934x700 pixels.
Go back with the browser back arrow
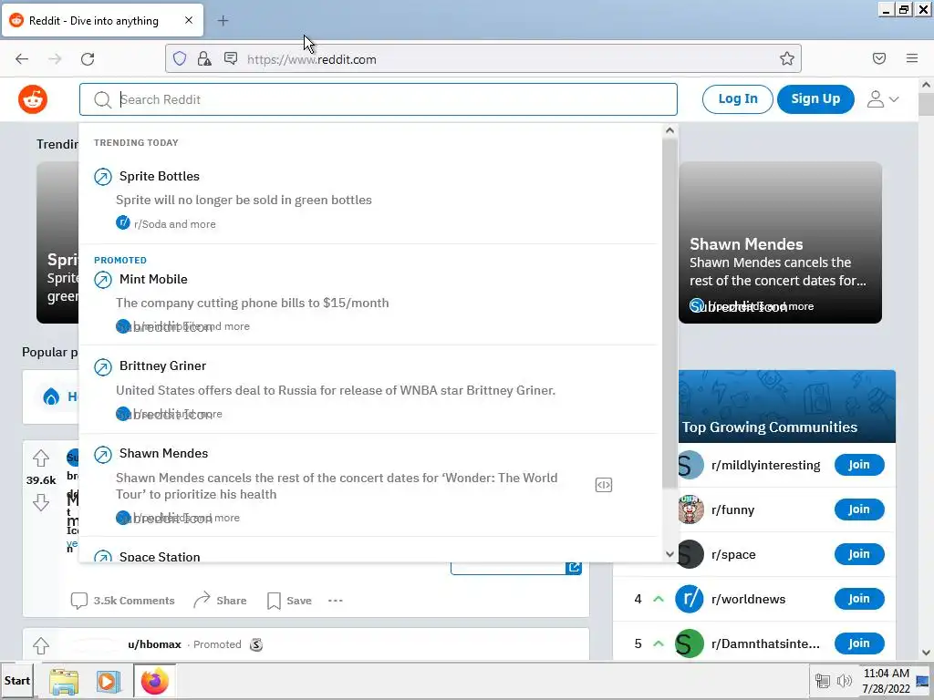pyautogui.click(x=22, y=59)
